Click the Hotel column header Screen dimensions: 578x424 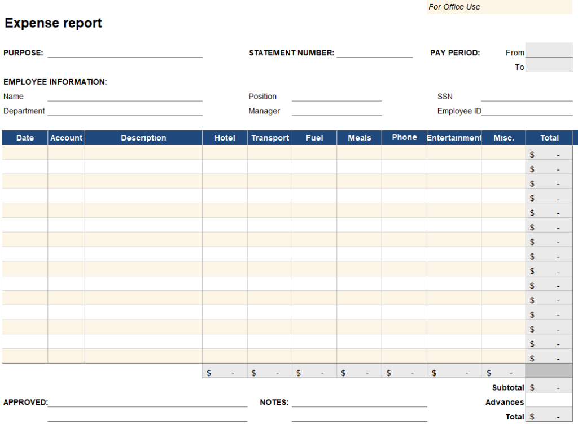(225, 138)
